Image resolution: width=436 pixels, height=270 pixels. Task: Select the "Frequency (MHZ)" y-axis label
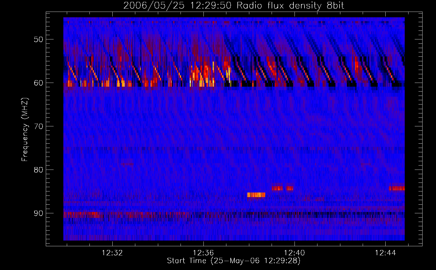[25, 130]
